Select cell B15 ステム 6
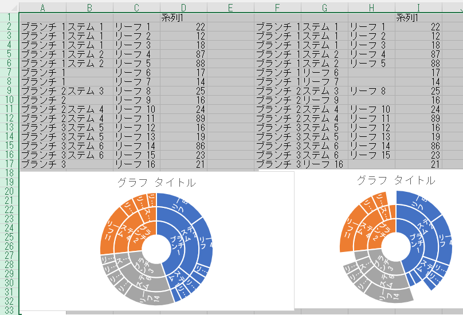The height and width of the screenshot is (315, 463). [89, 146]
